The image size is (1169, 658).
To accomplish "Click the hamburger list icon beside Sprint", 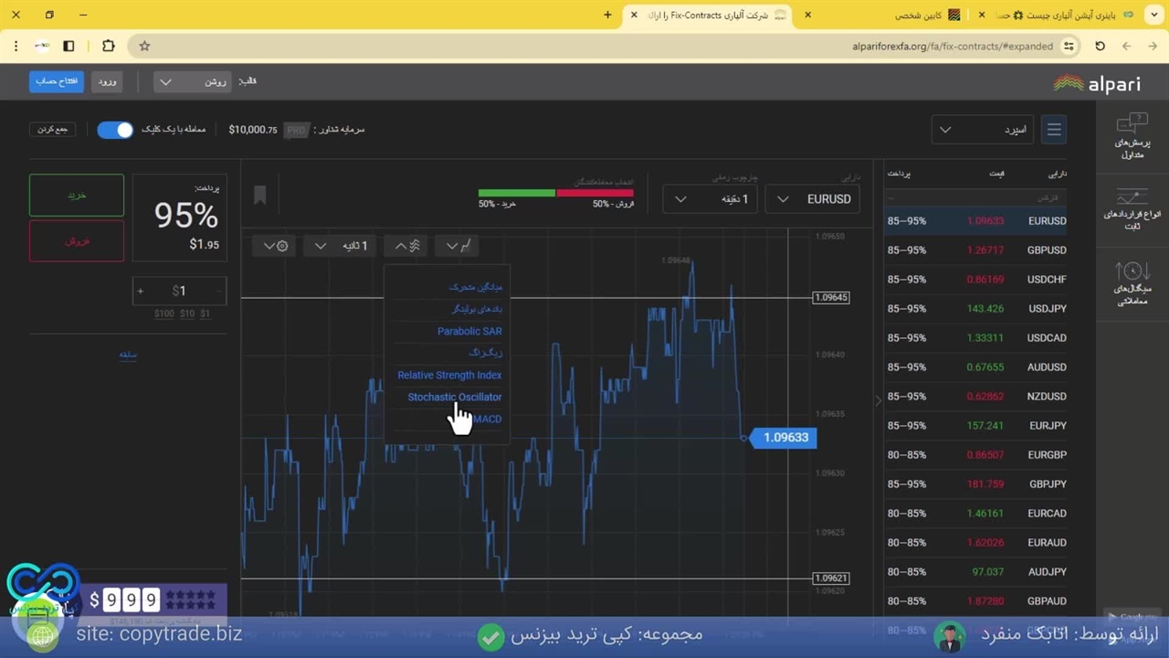I will pyautogui.click(x=1053, y=130).
